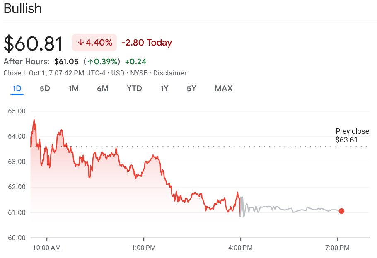
Task: Click the -4.40% change badge
Action: click(94, 42)
